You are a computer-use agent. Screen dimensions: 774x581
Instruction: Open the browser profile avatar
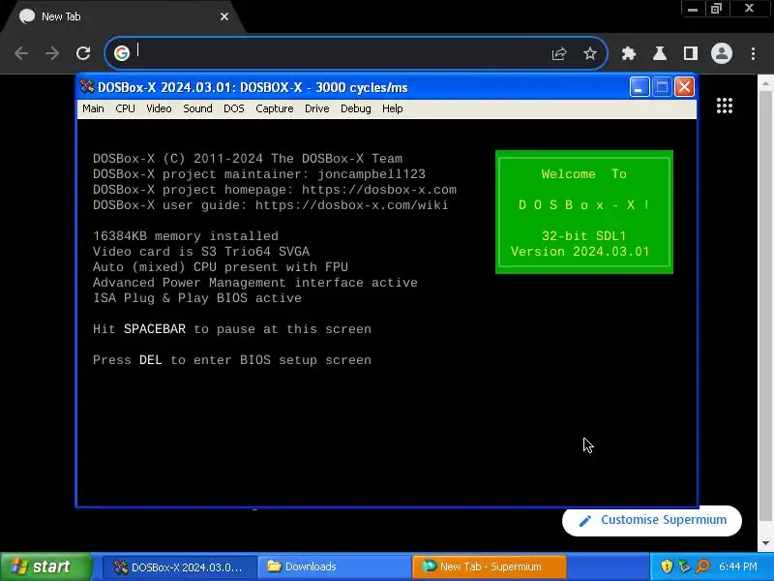pos(722,53)
